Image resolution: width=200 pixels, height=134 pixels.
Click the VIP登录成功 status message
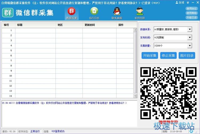tap(58, 131)
